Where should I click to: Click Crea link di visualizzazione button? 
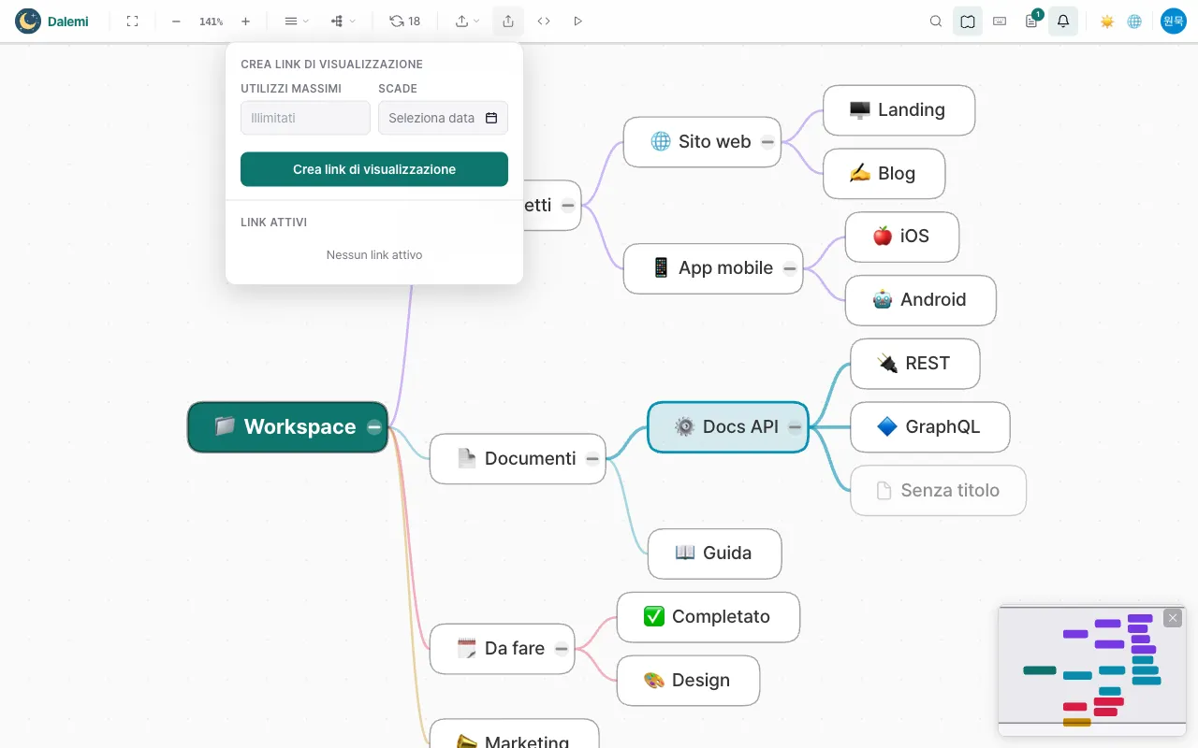point(374,169)
